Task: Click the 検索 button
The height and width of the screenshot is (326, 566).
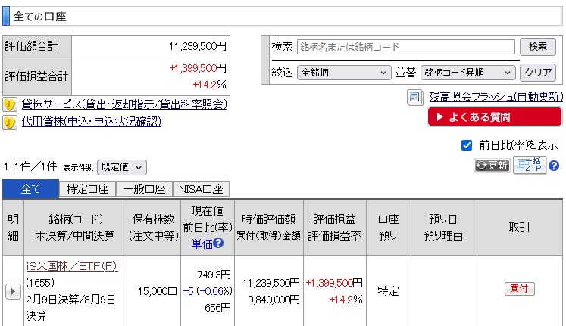Action: (538, 47)
